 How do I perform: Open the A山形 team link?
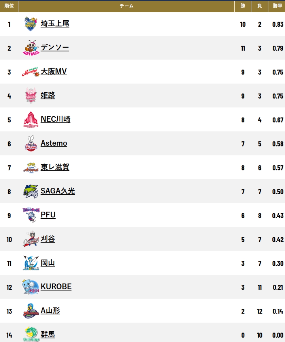[50, 311]
